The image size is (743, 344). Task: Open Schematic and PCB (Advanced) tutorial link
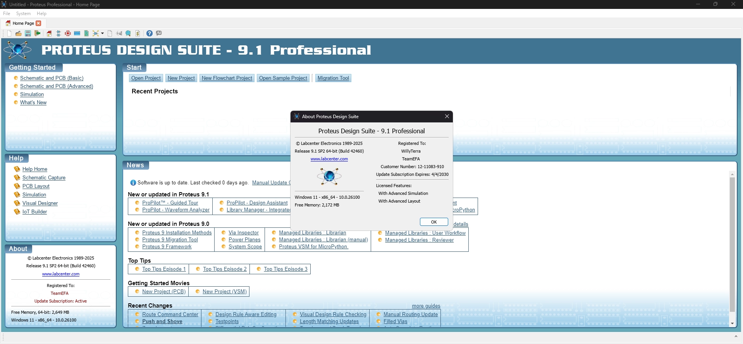pos(57,86)
